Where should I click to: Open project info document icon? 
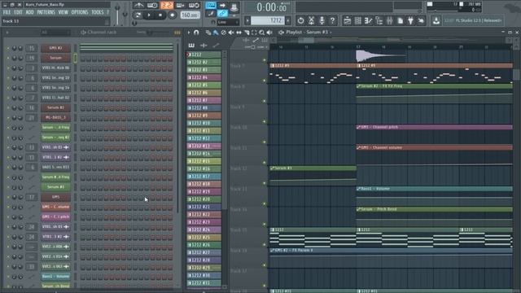coord(400,20)
